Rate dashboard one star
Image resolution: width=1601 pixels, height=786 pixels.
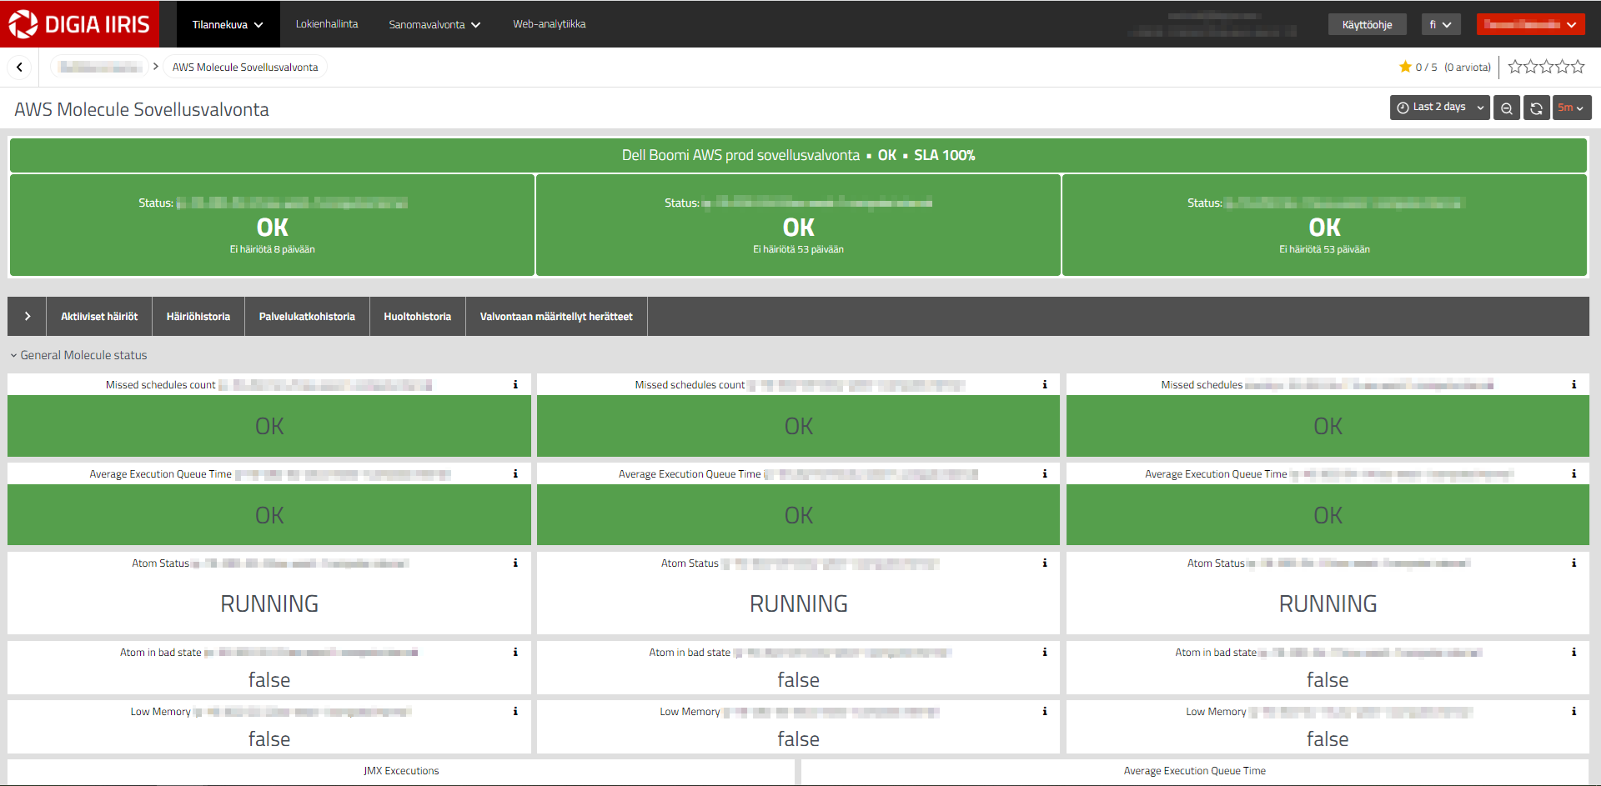(x=1515, y=67)
